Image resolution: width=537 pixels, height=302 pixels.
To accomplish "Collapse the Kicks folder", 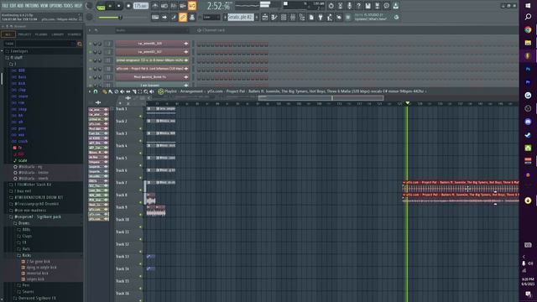I will click(26, 255).
